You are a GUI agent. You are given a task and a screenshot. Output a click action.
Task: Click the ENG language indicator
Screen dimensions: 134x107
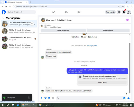tap(120, 105)
